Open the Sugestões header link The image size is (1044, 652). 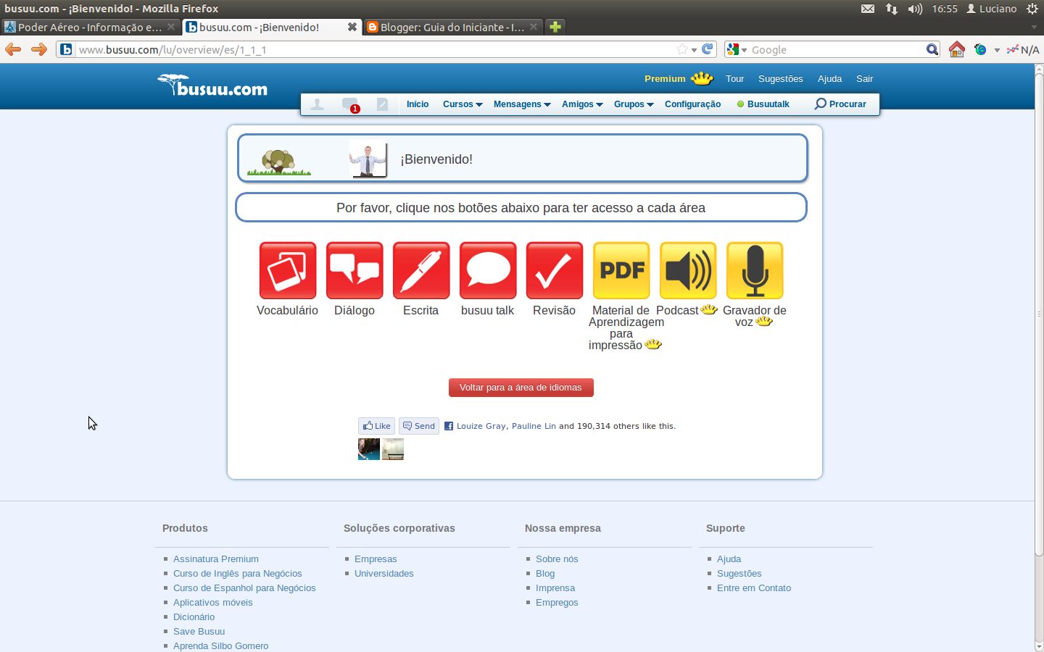[781, 79]
